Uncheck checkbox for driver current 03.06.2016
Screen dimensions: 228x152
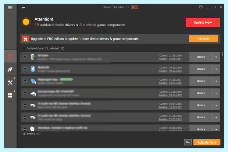(x=25, y=129)
